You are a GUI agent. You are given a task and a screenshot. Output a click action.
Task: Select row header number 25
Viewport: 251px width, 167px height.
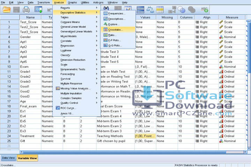coord(9,141)
